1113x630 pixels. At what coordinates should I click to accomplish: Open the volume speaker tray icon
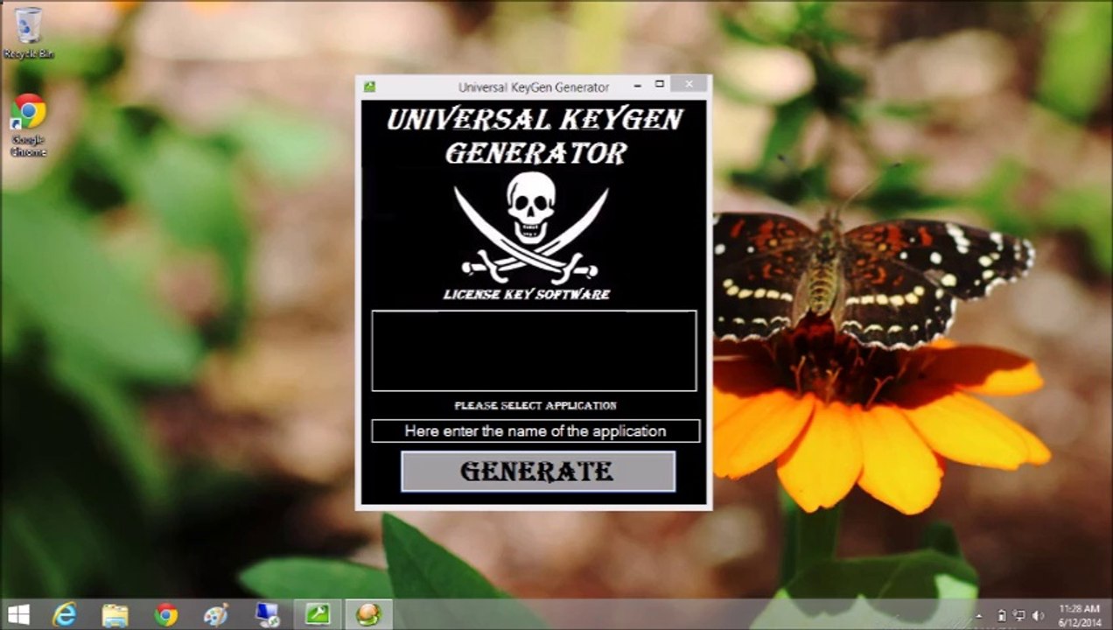click(1039, 616)
